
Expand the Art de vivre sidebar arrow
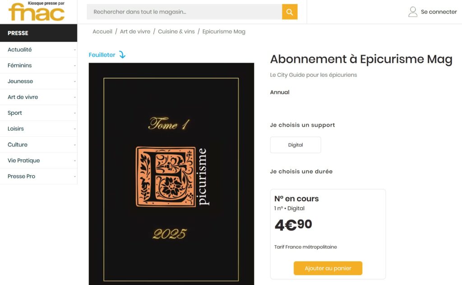75,97
